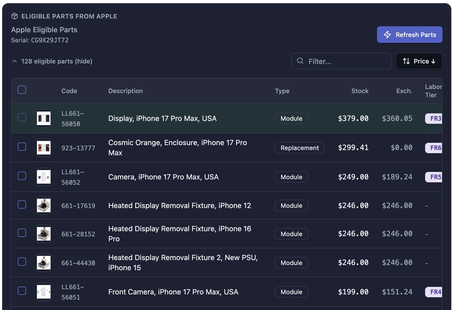
Task: Focus the Filter search field
Action: (x=341, y=61)
